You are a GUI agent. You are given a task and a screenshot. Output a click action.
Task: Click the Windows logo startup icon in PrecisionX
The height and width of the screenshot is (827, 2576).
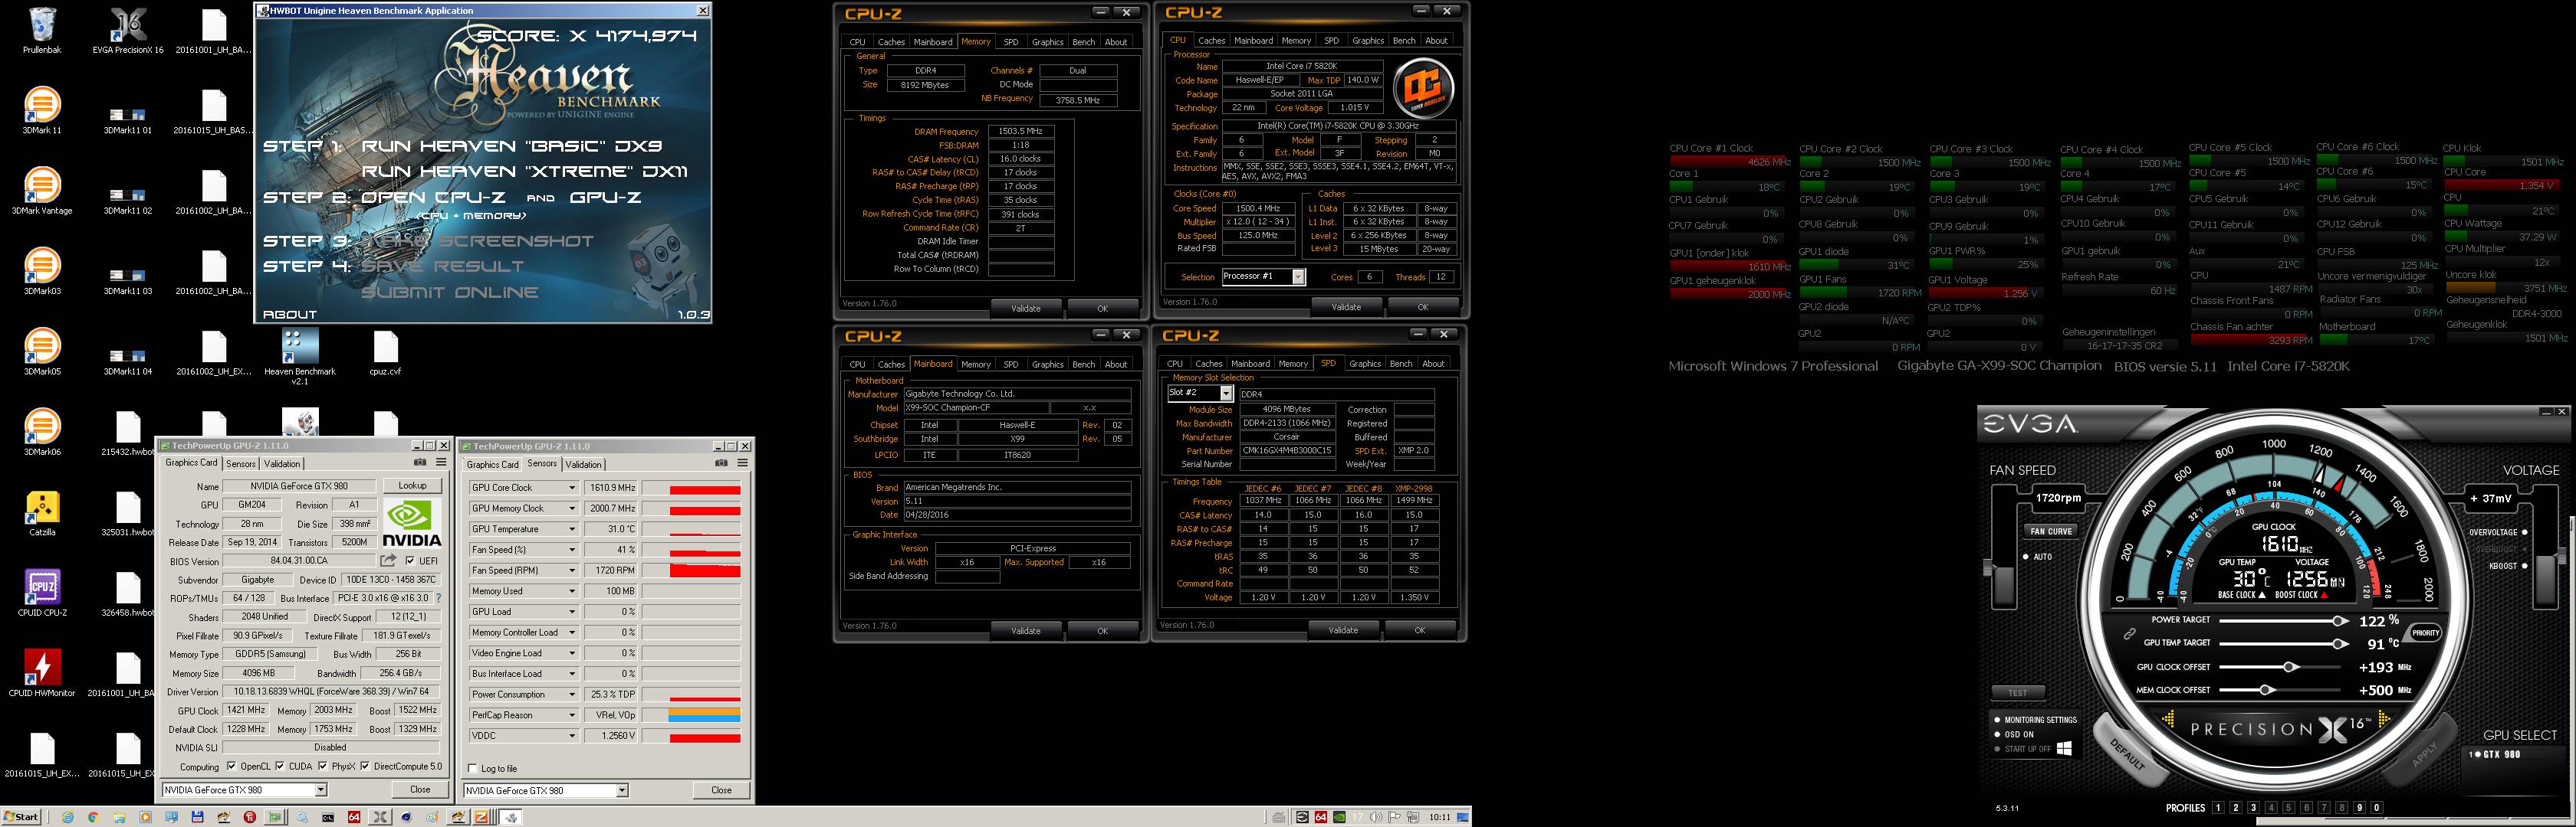(2064, 748)
